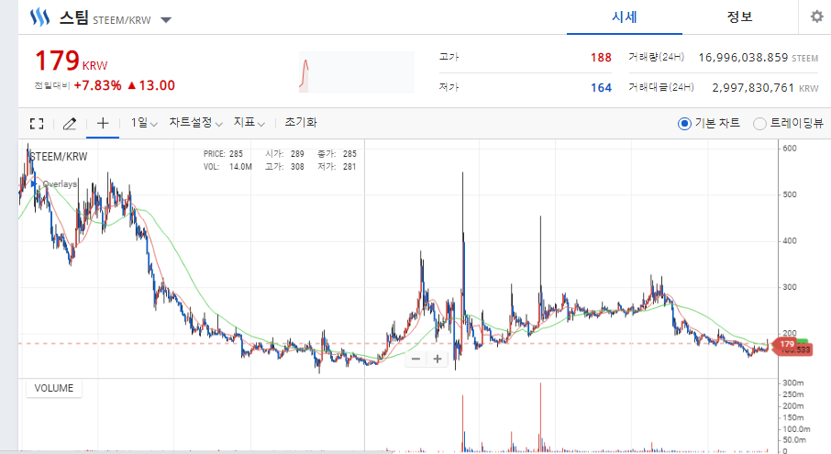Click the VOLUME panel label
The image size is (831, 454).
(54, 388)
